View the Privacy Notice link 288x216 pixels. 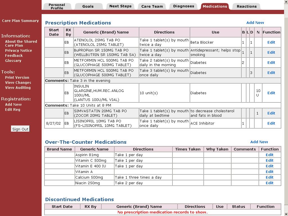click(18, 51)
